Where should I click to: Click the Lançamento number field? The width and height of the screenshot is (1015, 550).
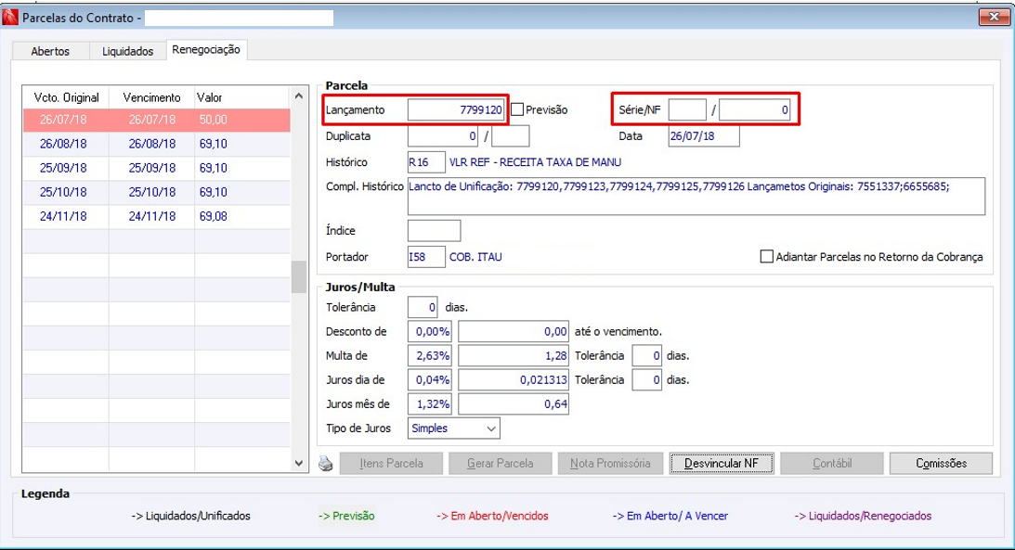point(456,109)
